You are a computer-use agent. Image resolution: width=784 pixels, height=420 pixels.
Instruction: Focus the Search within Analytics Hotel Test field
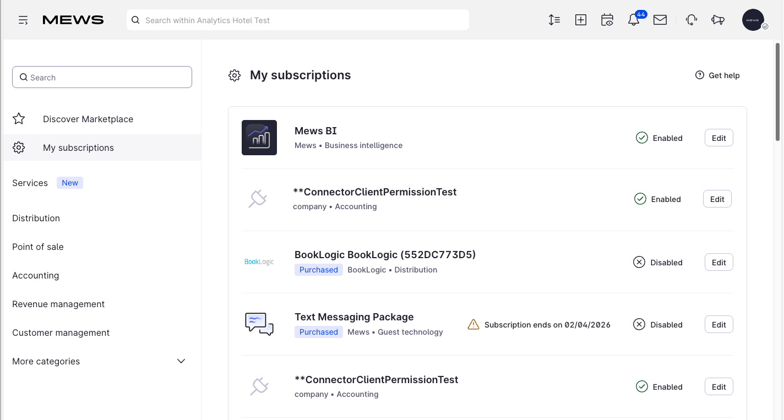[x=298, y=20]
